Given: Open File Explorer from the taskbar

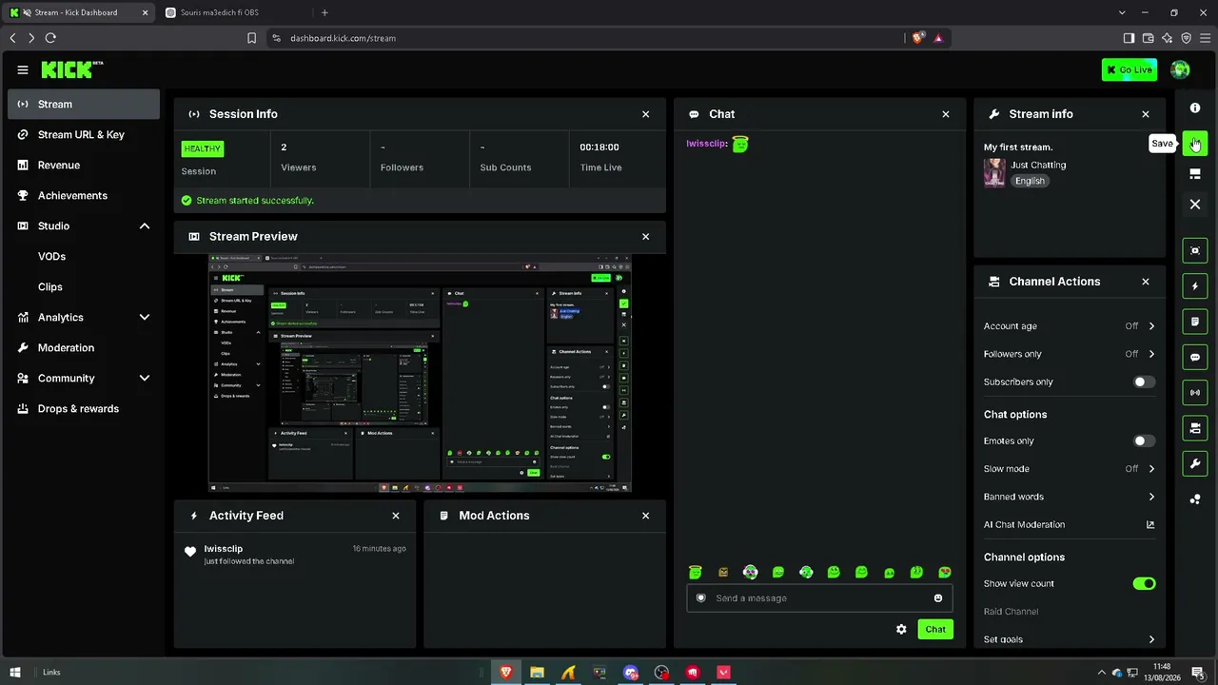Looking at the screenshot, I should (x=537, y=673).
